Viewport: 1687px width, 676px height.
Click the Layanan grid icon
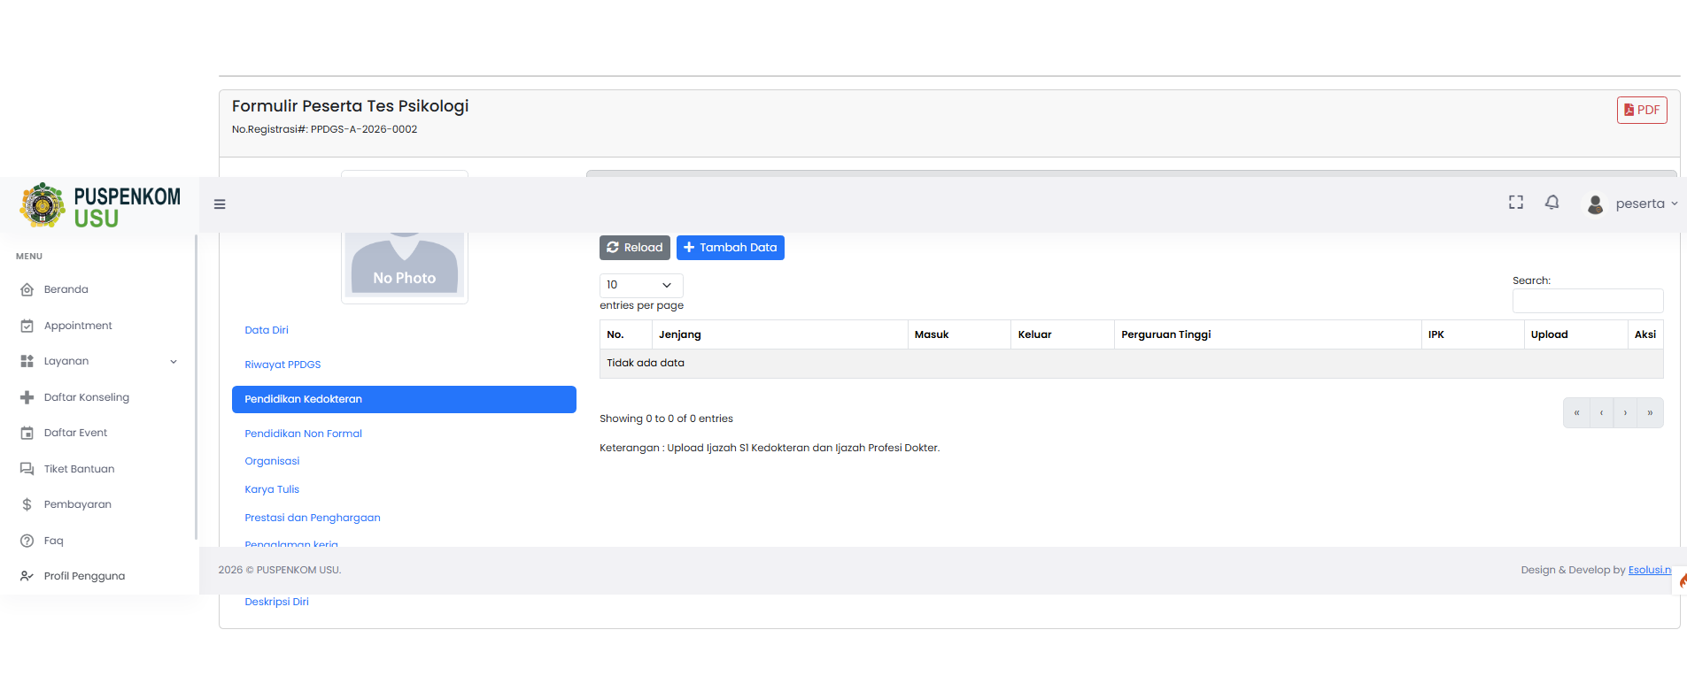(x=27, y=361)
